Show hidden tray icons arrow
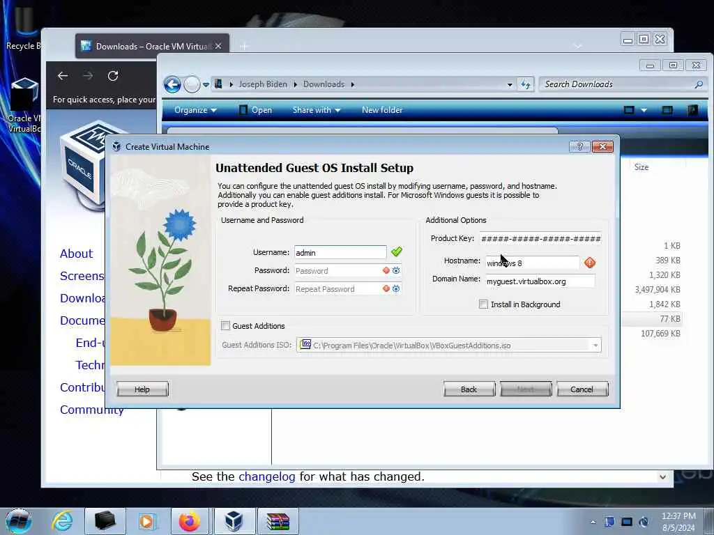This screenshot has height=535, width=714. click(x=593, y=522)
